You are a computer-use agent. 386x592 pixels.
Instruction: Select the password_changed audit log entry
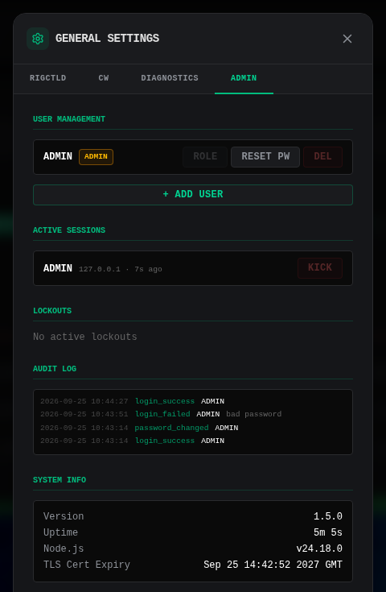pos(139,428)
